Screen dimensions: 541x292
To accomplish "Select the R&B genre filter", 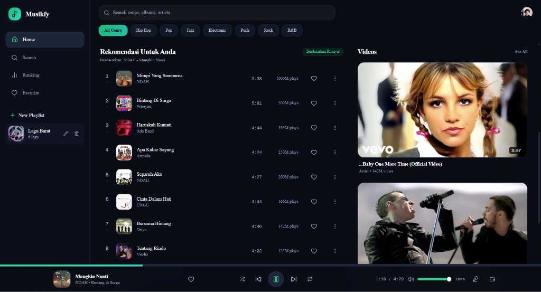I will click(x=292, y=30).
